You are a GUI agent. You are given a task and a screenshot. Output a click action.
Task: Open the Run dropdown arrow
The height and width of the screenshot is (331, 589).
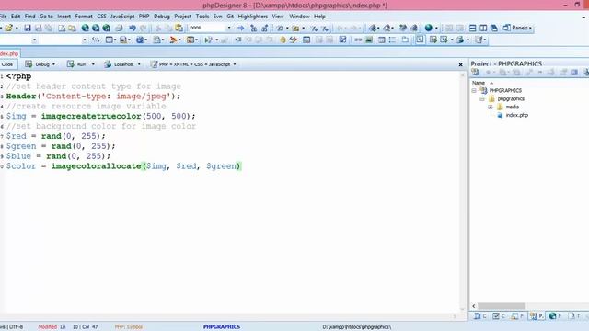pyautogui.click(x=93, y=64)
